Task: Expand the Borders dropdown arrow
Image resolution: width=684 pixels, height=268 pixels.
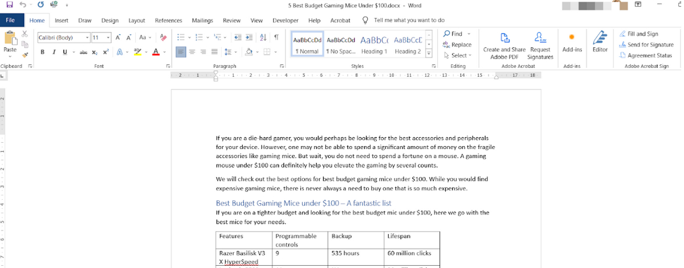Action: coord(276,52)
